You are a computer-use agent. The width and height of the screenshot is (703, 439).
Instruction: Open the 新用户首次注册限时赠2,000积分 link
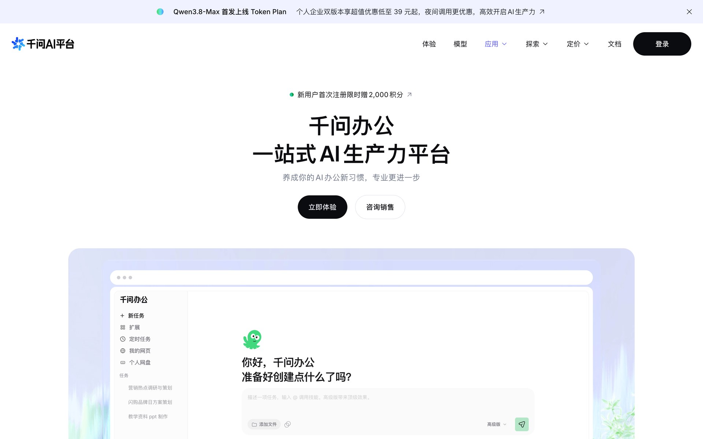[x=350, y=95]
